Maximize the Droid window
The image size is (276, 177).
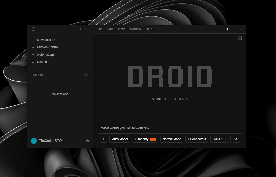click(x=229, y=29)
